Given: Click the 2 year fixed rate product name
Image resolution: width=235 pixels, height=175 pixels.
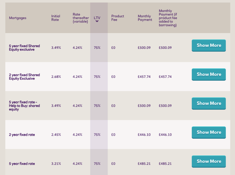Looking at the screenshot, I should pyautogui.click(x=22, y=135).
